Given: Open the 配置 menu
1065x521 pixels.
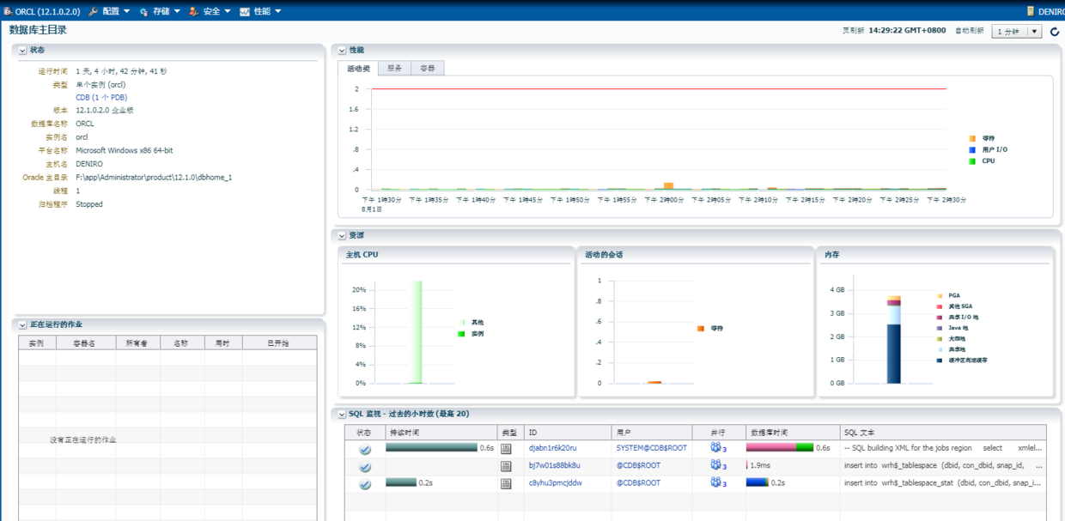Looking at the screenshot, I should 116,11.
